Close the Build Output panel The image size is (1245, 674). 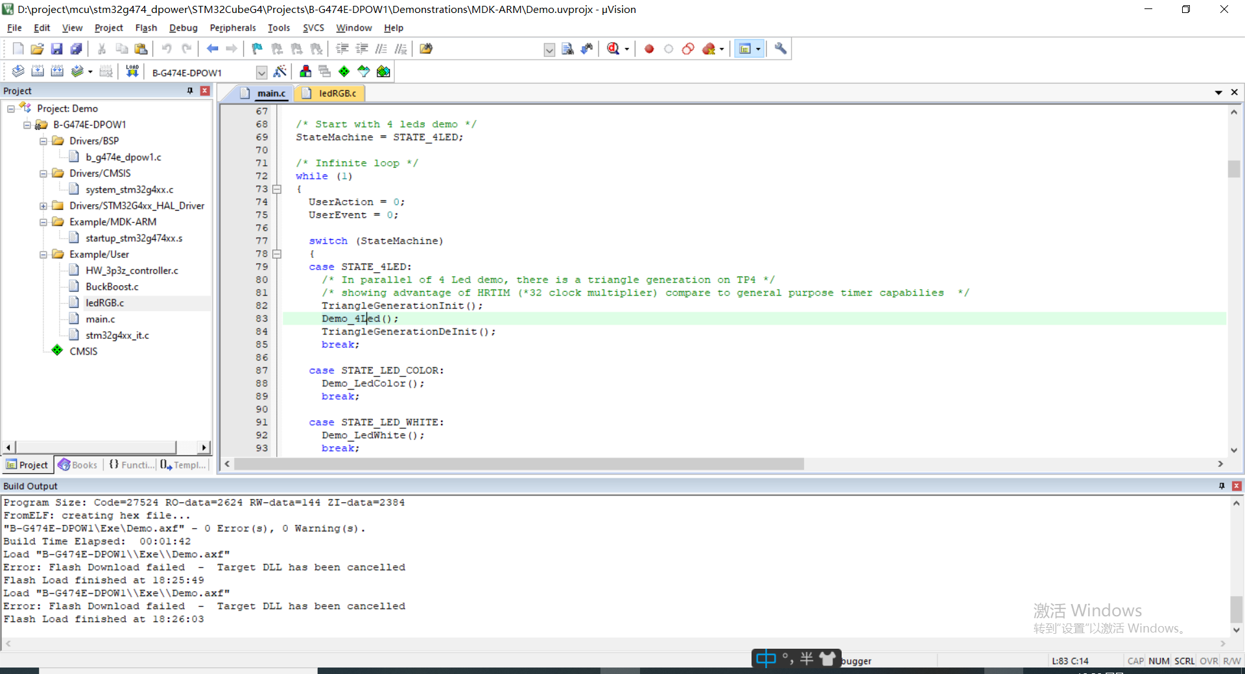[x=1237, y=486]
